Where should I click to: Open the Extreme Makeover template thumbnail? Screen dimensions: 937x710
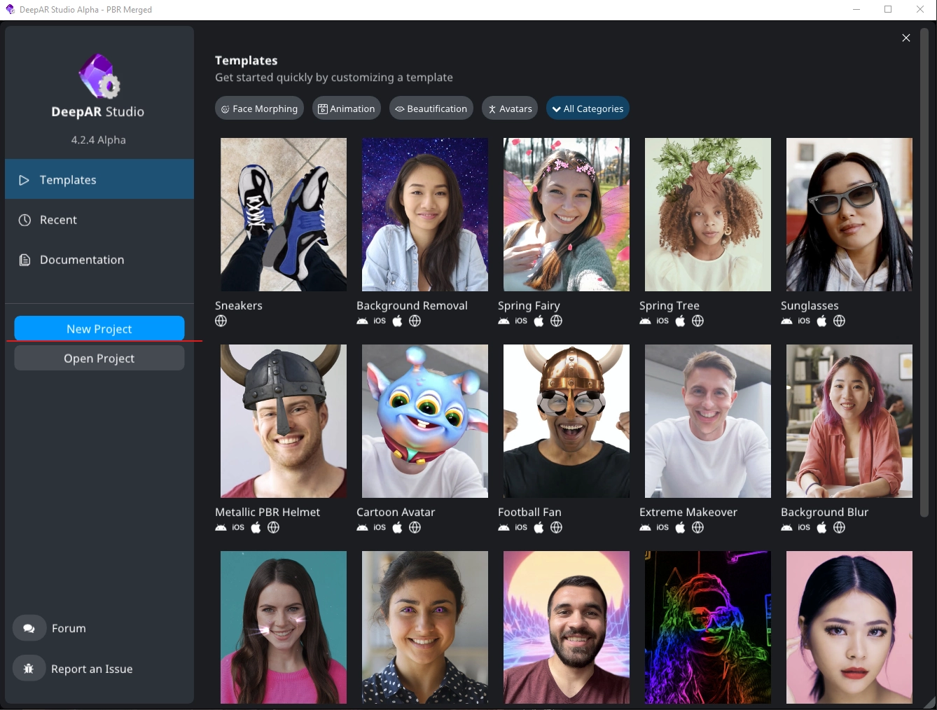[708, 421]
